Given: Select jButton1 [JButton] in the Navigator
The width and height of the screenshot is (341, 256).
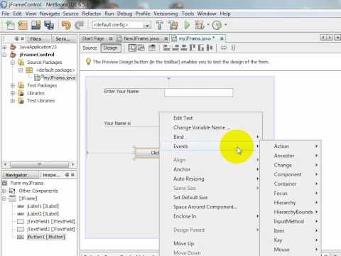Looking at the screenshot, I should [x=46, y=237].
